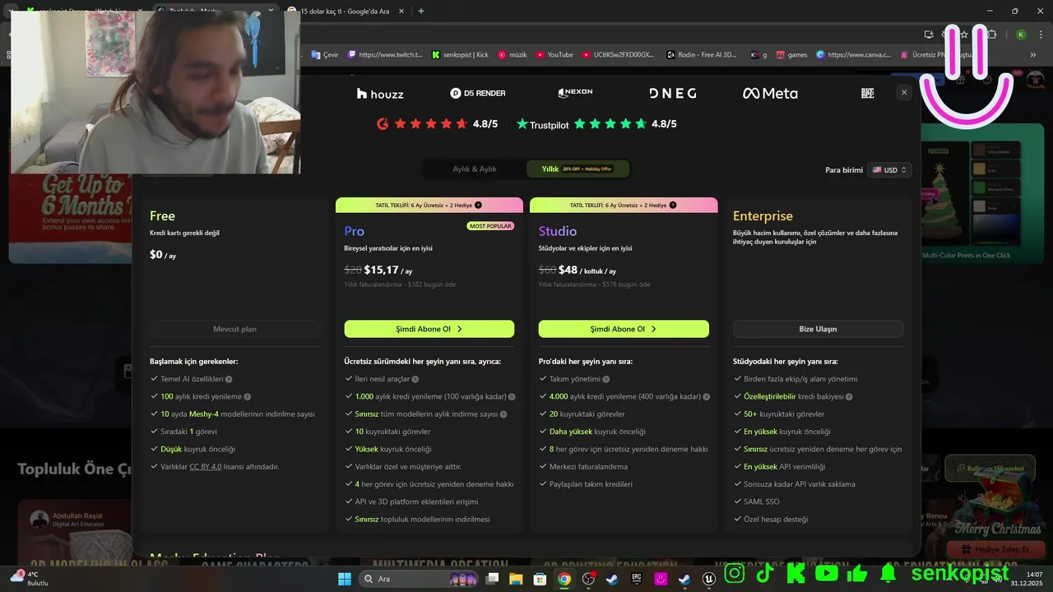
Task: Open Google Chrome from the taskbar
Action: 564,579
